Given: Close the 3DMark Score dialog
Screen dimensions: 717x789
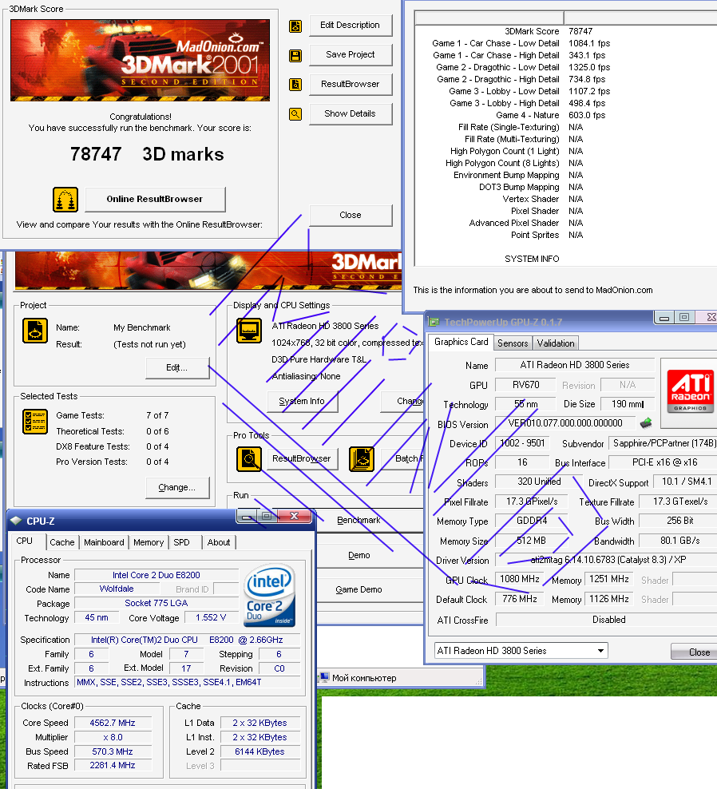Looking at the screenshot, I should click(351, 216).
